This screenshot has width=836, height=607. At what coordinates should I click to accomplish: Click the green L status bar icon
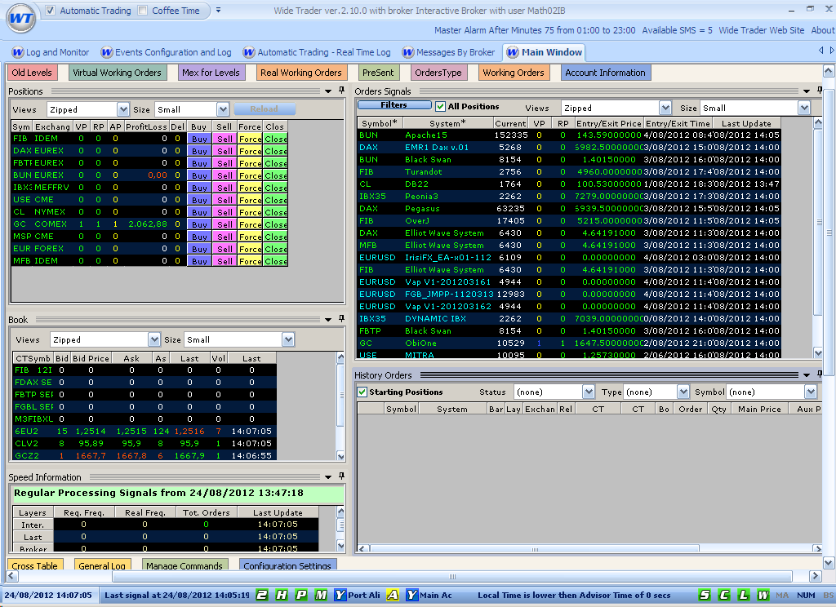(x=744, y=595)
